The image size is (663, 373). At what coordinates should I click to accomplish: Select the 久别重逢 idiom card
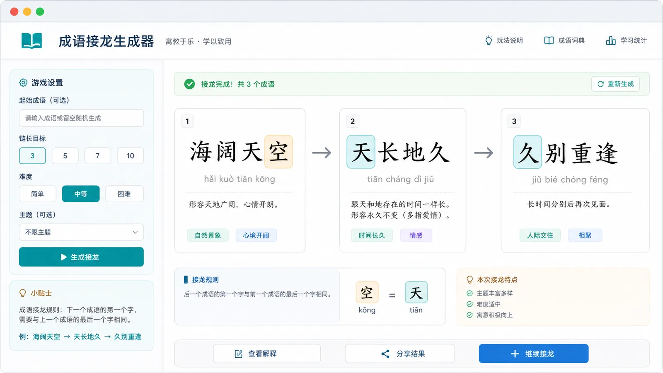(575, 181)
